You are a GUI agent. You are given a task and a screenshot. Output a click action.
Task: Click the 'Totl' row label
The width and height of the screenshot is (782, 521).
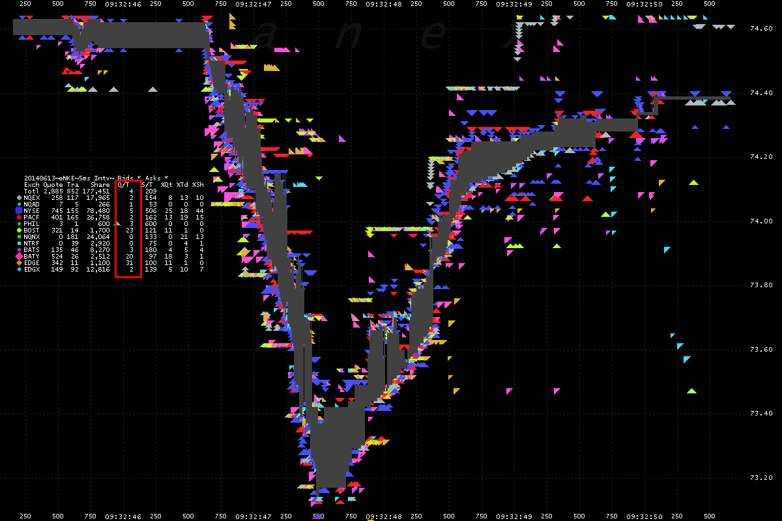pos(32,191)
